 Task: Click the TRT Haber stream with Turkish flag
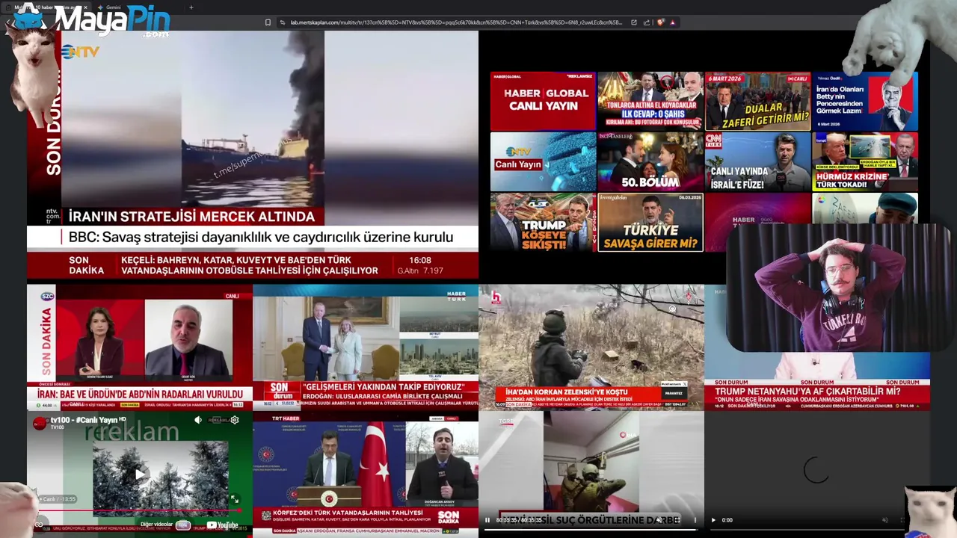click(x=366, y=474)
